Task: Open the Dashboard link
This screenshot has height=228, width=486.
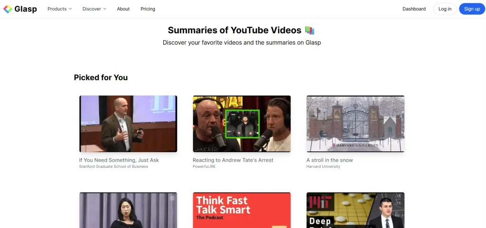Action: 414,9
